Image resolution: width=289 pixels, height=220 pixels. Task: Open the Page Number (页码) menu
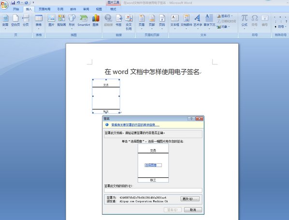click(162, 21)
